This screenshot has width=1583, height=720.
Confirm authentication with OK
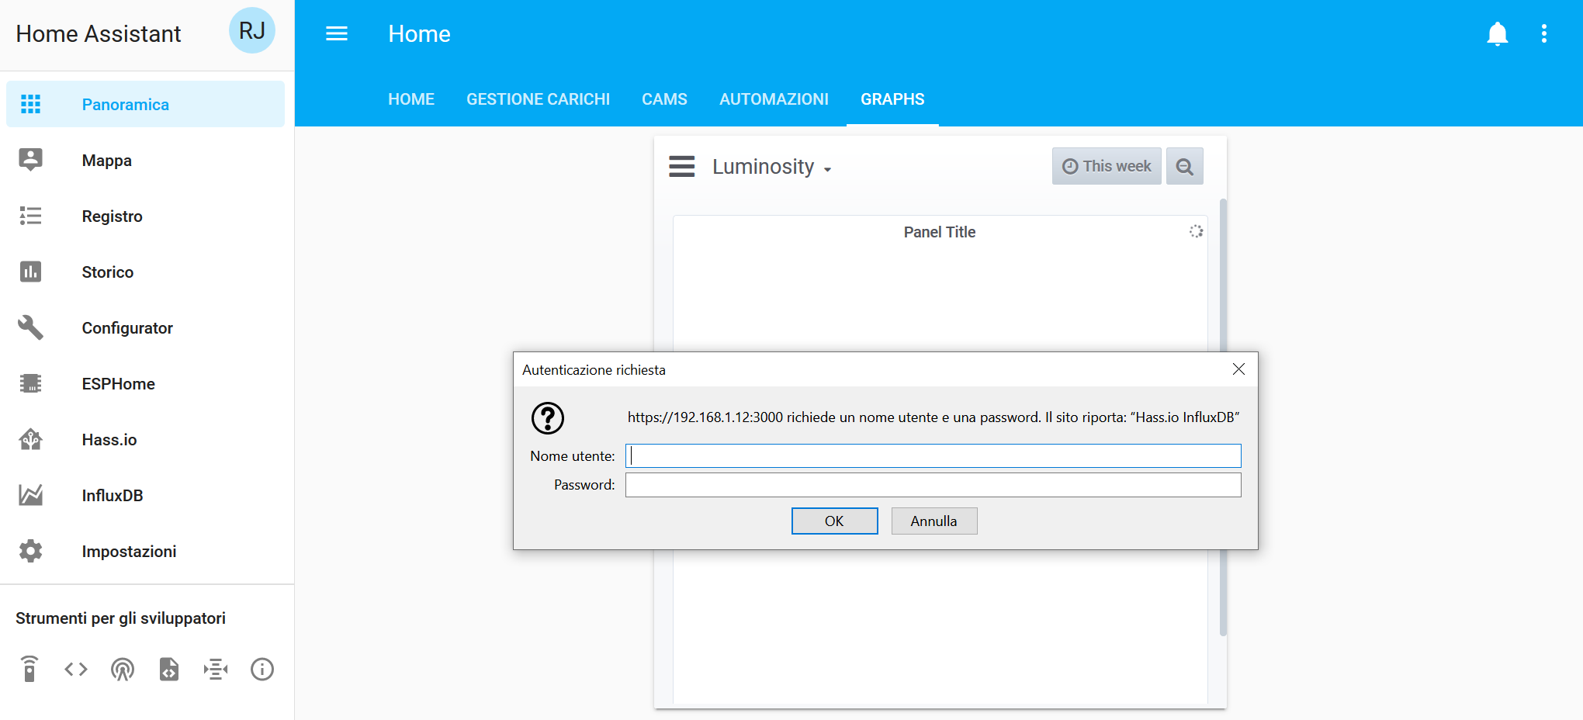click(834, 521)
